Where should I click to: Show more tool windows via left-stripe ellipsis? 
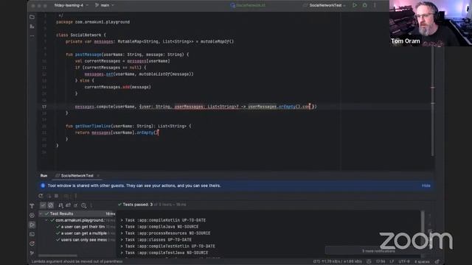pos(32,36)
